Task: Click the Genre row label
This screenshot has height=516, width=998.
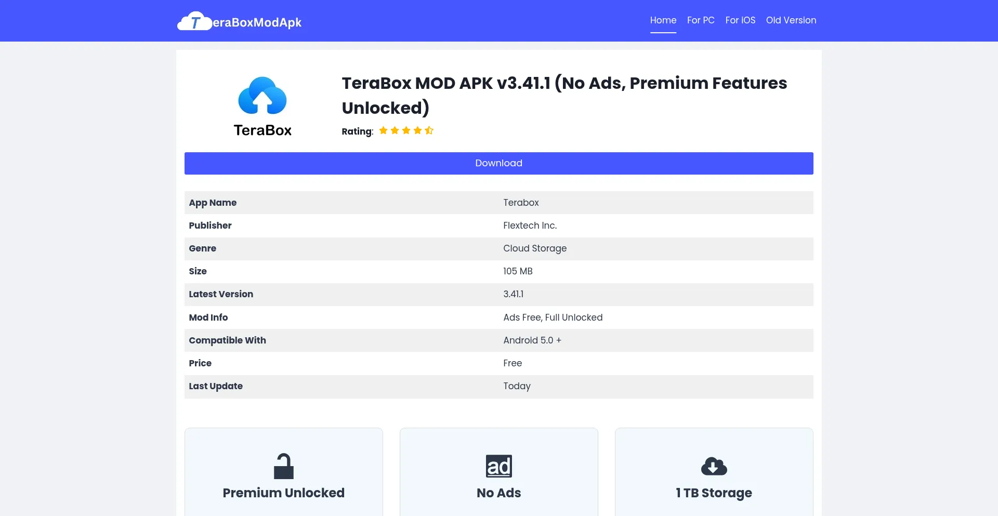Action: 202,248
